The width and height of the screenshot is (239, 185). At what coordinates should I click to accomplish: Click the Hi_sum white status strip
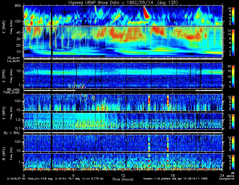pos(123,59)
